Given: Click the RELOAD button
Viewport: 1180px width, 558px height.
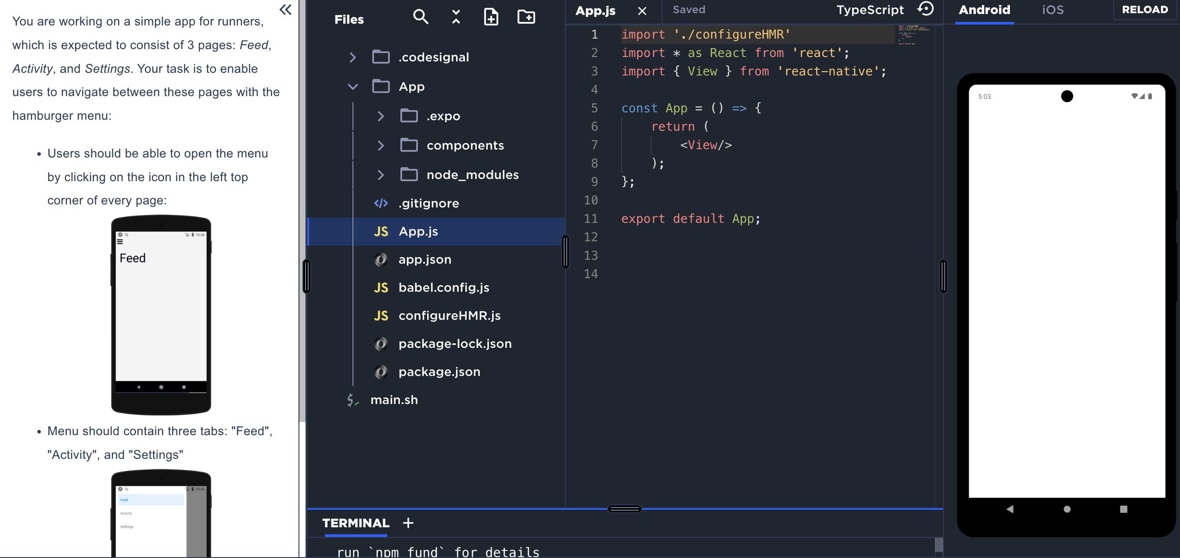Looking at the screenshot, I should point(1145,10).
